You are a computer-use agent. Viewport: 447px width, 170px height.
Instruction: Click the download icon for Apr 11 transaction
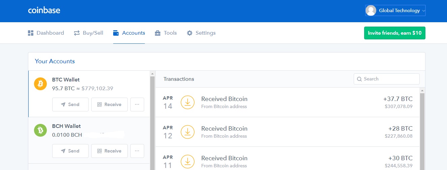pyautogui.click(x=188, y=162)
